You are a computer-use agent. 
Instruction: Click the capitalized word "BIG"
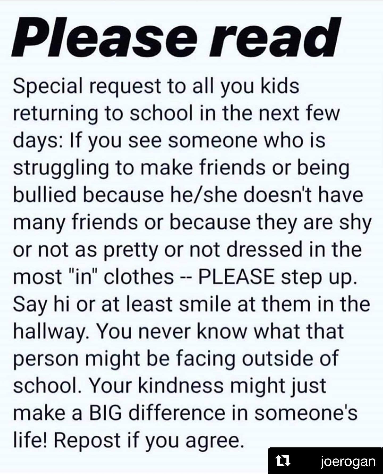click(106, 413)
